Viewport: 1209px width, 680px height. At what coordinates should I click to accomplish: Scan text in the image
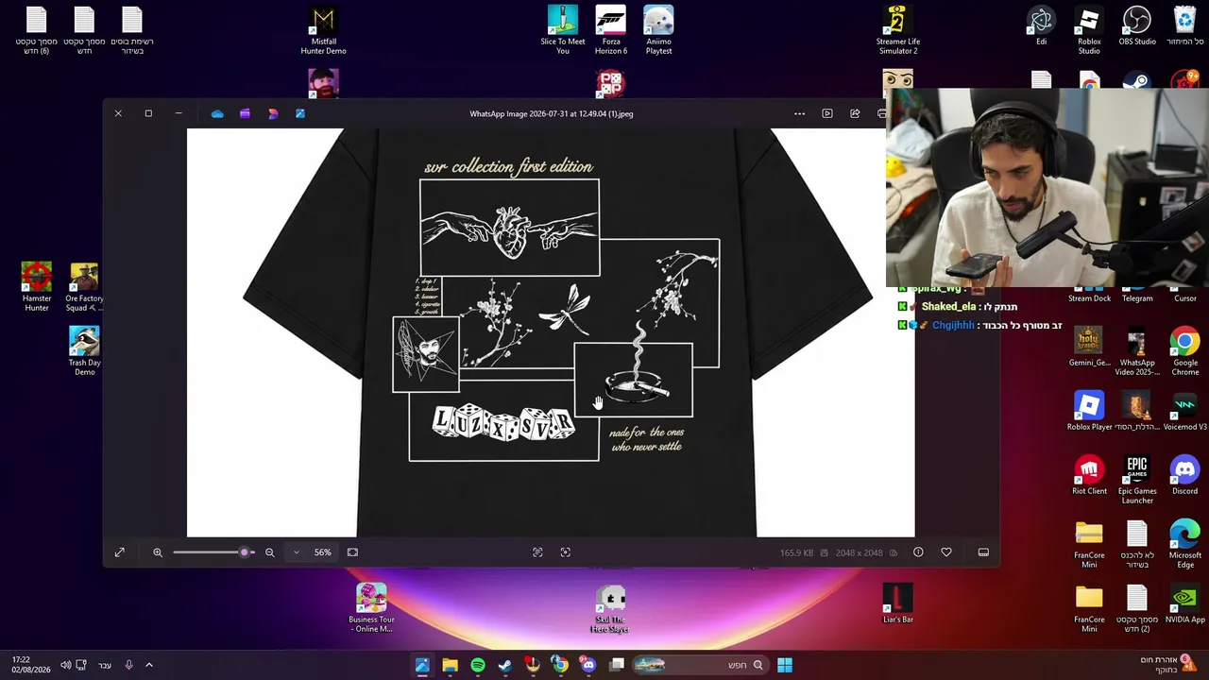click(x=537, y=552)
